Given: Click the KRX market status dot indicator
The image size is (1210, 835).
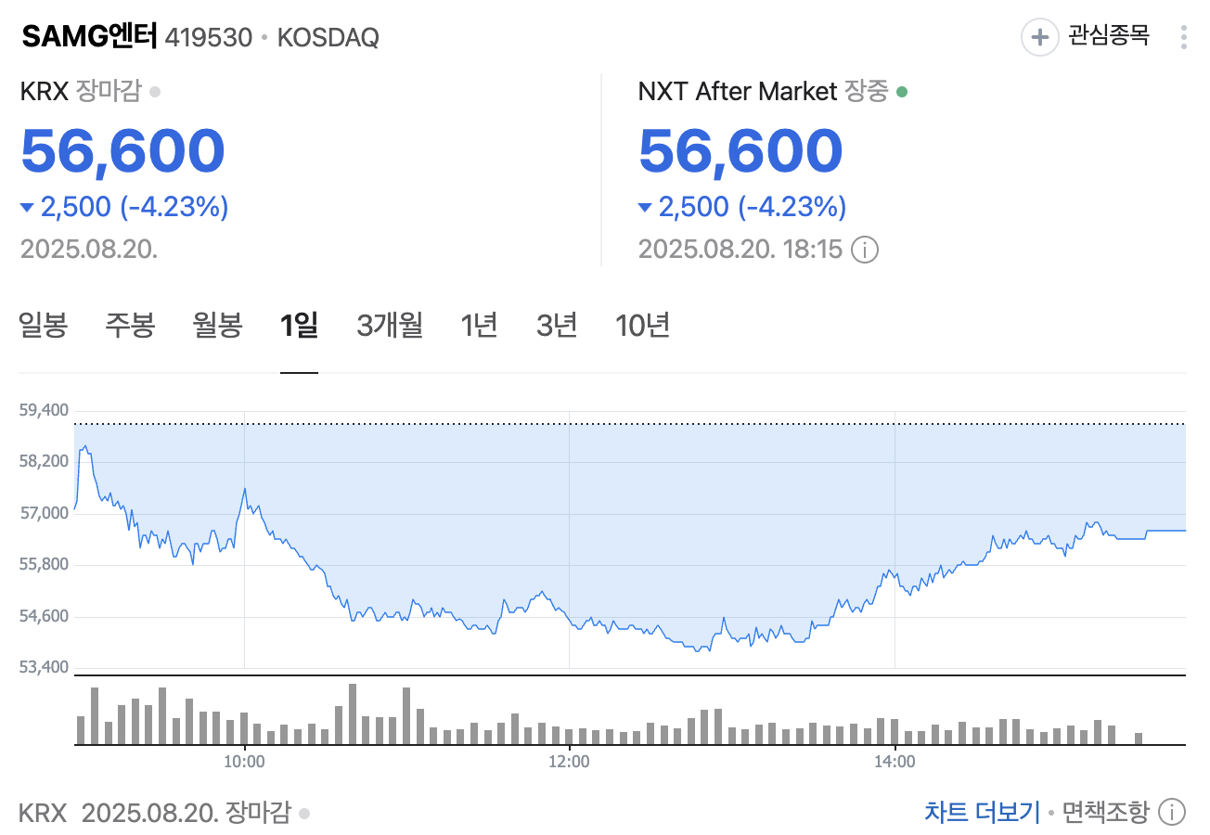Looking at the screenshot, I should [x=155, y=91].
